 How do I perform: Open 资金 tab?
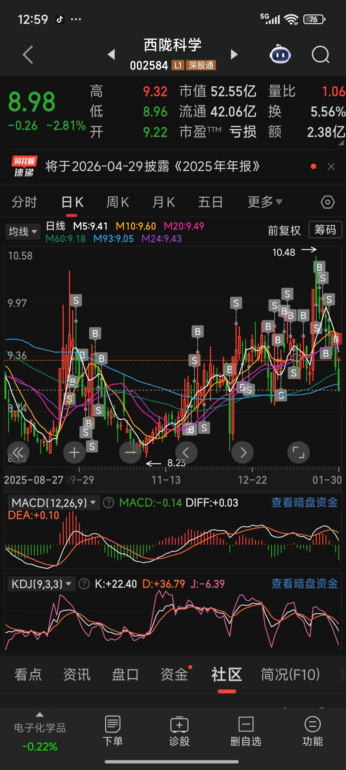pos(174,674)
